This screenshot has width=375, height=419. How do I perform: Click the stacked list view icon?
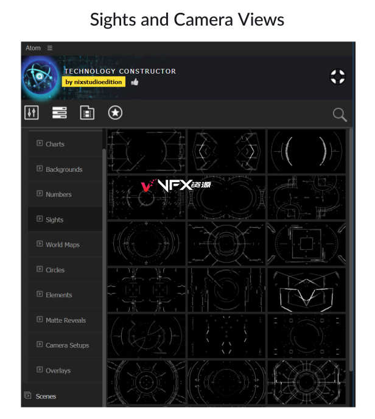(60, 113)
